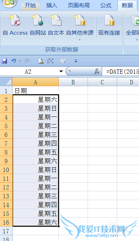This screenshot has width=139, height=241.
Task: Select column B header
Action: (x=73, y=82)
